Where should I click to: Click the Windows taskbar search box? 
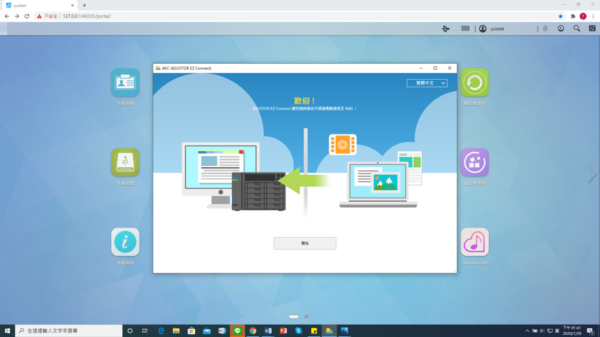tap(69, 331)
